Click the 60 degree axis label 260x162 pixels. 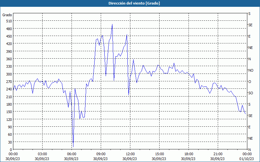click(10, 134)
